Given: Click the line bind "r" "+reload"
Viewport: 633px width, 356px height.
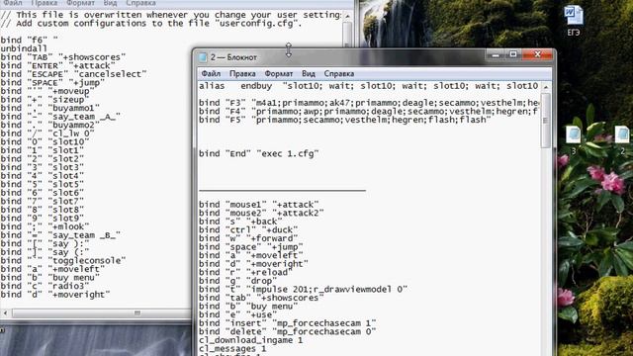Looking at the screenshot, I should click(x=246, y=273).
